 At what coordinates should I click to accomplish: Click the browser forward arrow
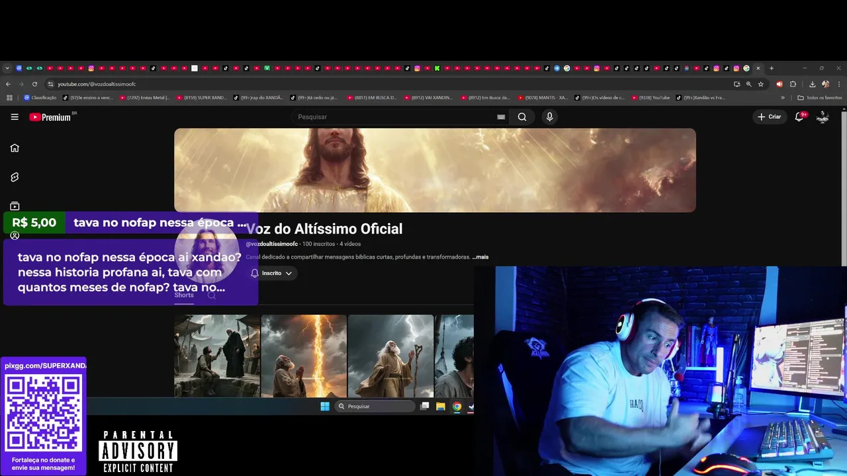(21, 84)
